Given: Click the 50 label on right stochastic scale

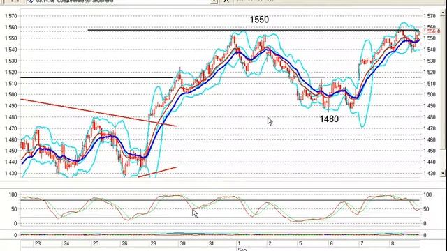Looking at the screenshot, I should 426,209.
